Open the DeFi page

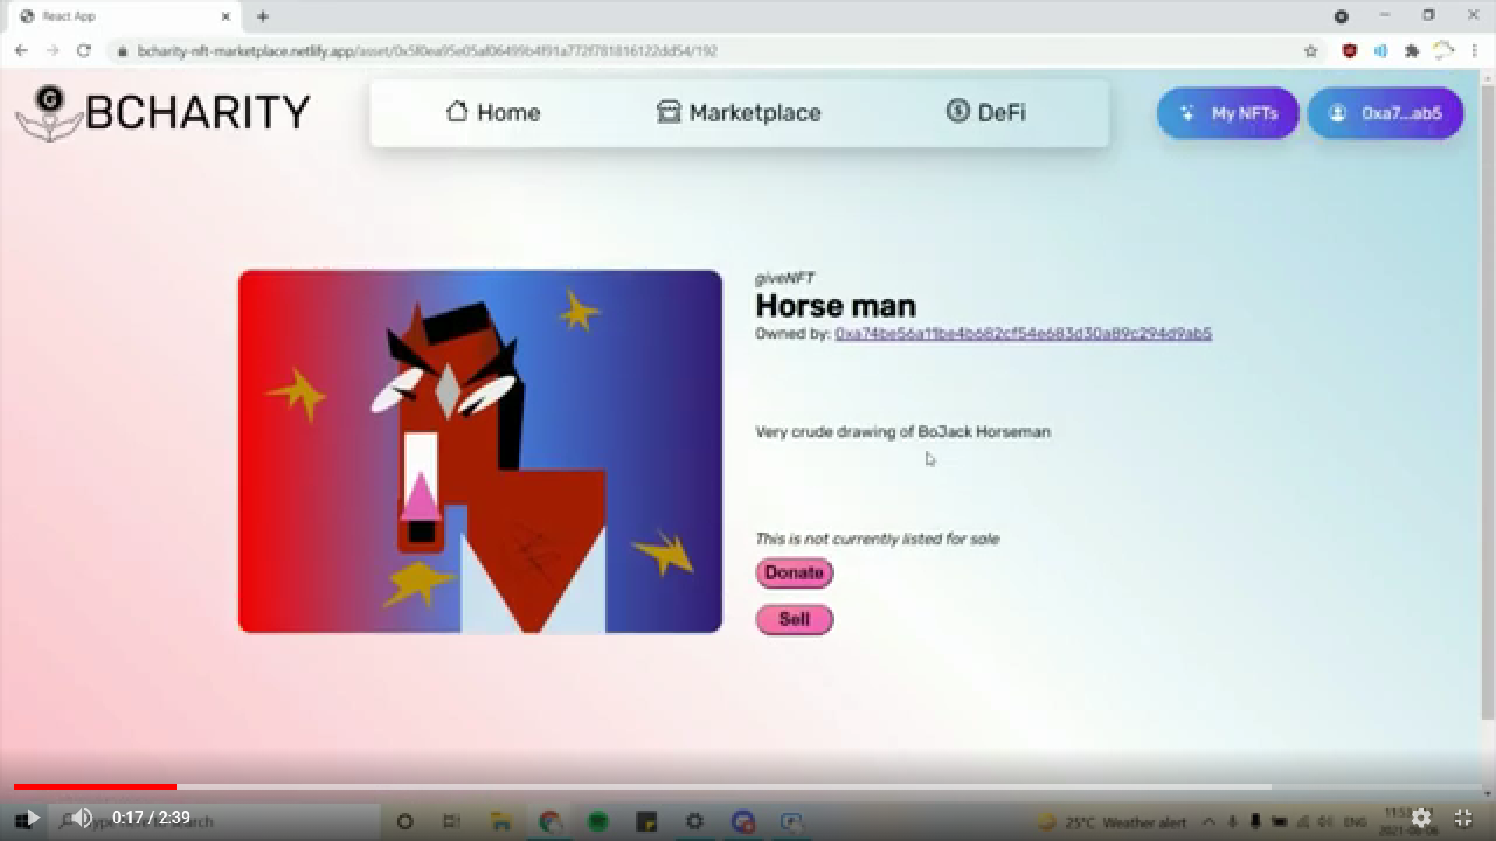coord(986,113)
